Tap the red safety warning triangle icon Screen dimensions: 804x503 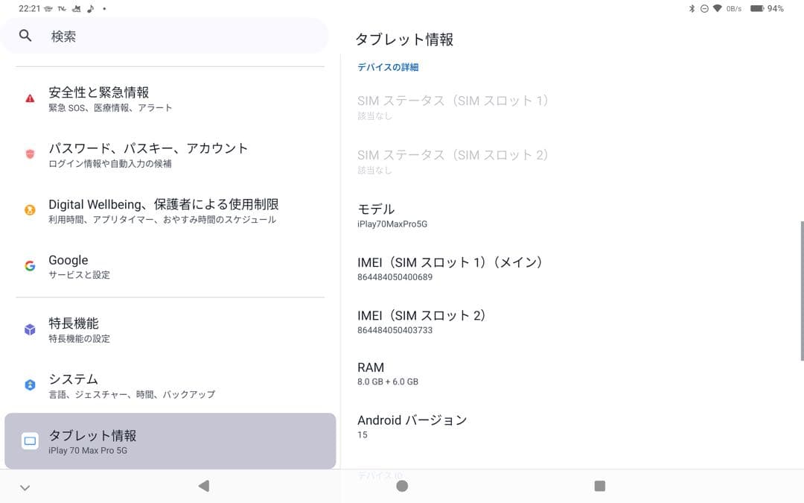[x=30, y=98]
